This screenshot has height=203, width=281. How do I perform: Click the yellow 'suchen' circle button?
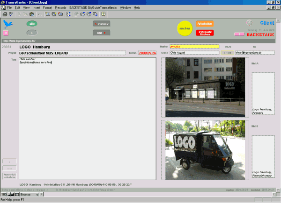(x=185, y=28)
